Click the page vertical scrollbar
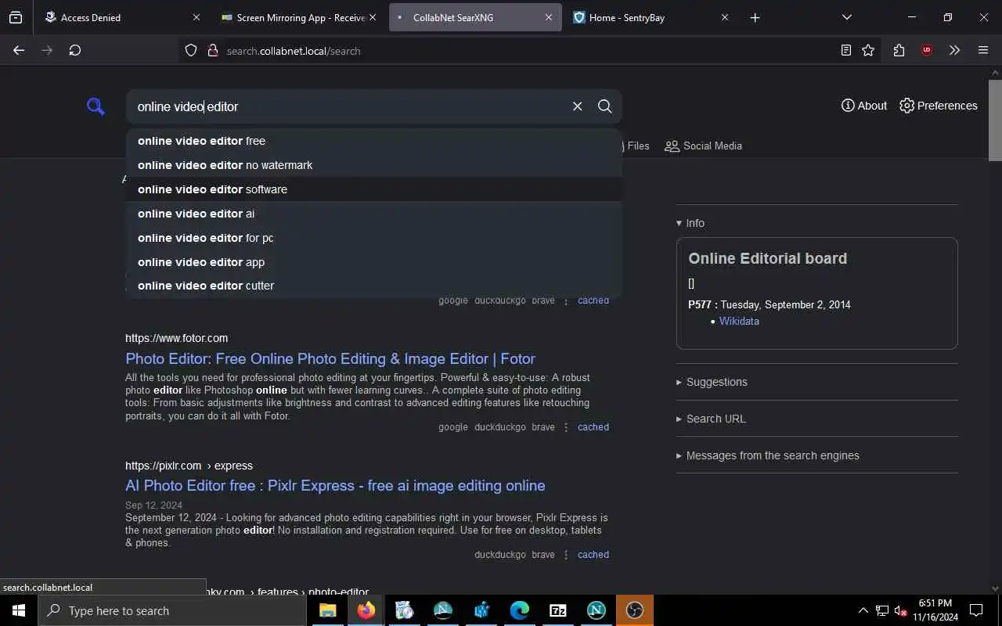This screenshot has width=1002, height=626. pos(995,121)
